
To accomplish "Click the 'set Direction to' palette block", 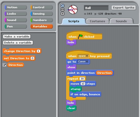I will pos(19,58).
